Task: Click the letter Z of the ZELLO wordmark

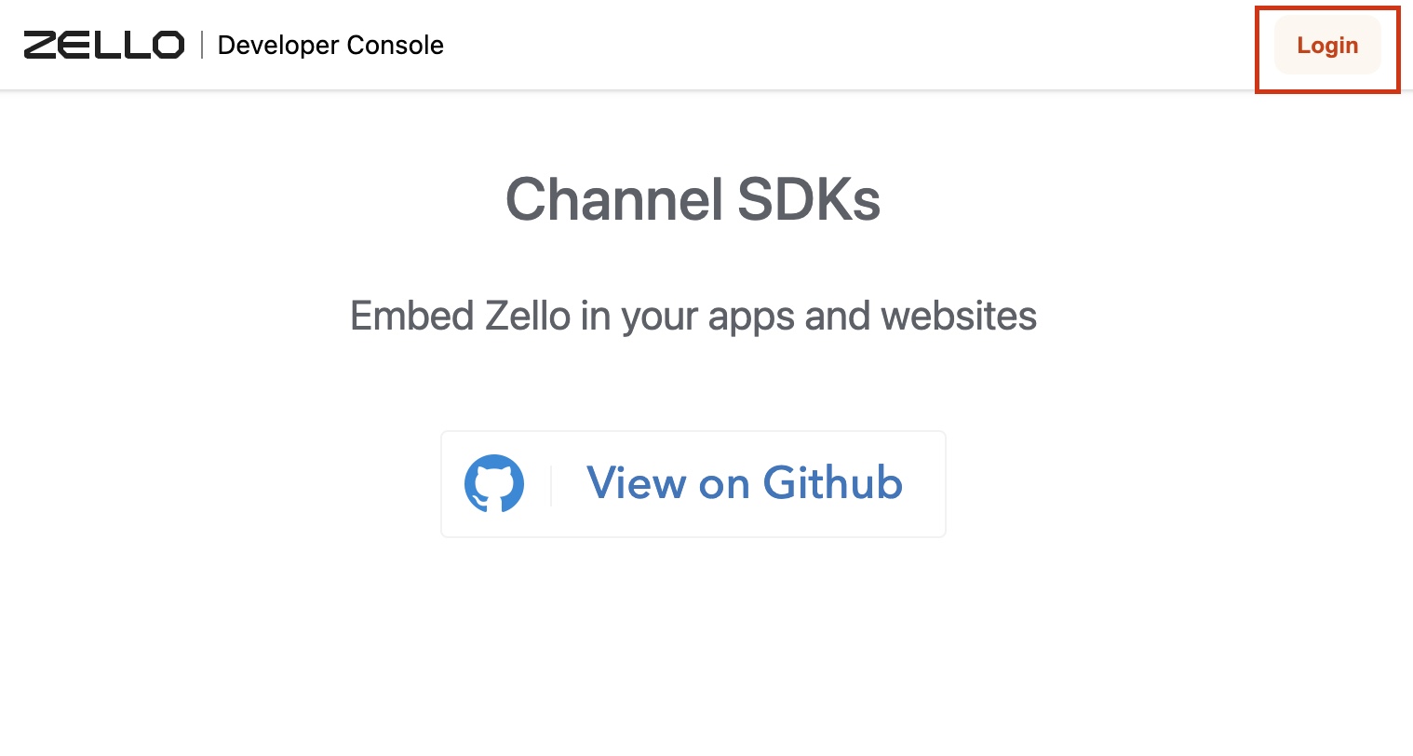Action: 41,45
